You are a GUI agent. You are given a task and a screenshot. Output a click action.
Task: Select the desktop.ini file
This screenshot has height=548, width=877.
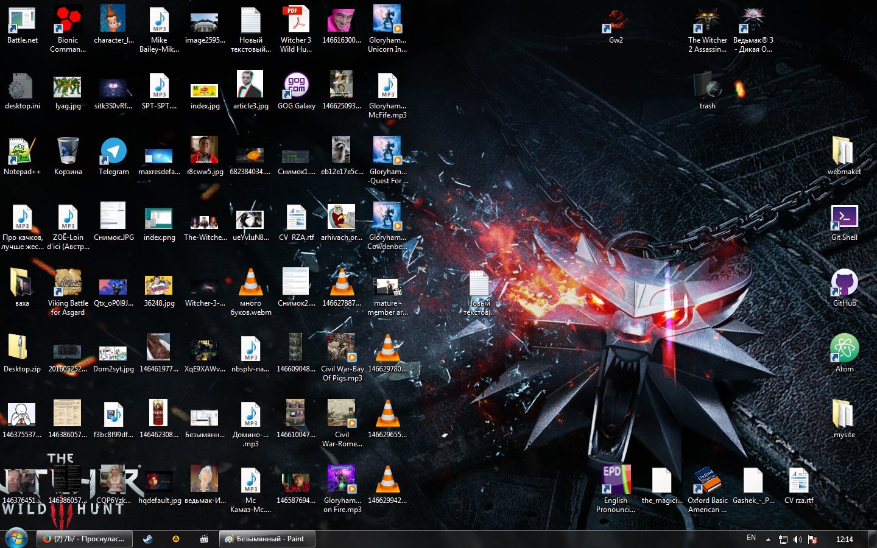(22, 91)
